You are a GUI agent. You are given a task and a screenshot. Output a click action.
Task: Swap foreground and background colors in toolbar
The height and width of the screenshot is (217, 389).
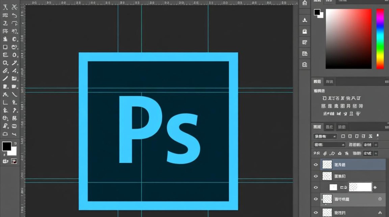15,143
